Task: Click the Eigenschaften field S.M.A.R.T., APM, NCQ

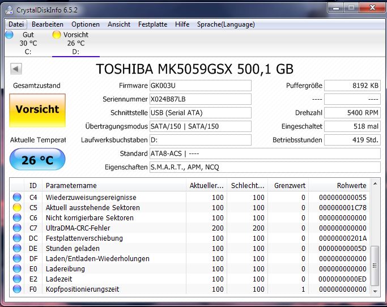Action: pos(265,167)
